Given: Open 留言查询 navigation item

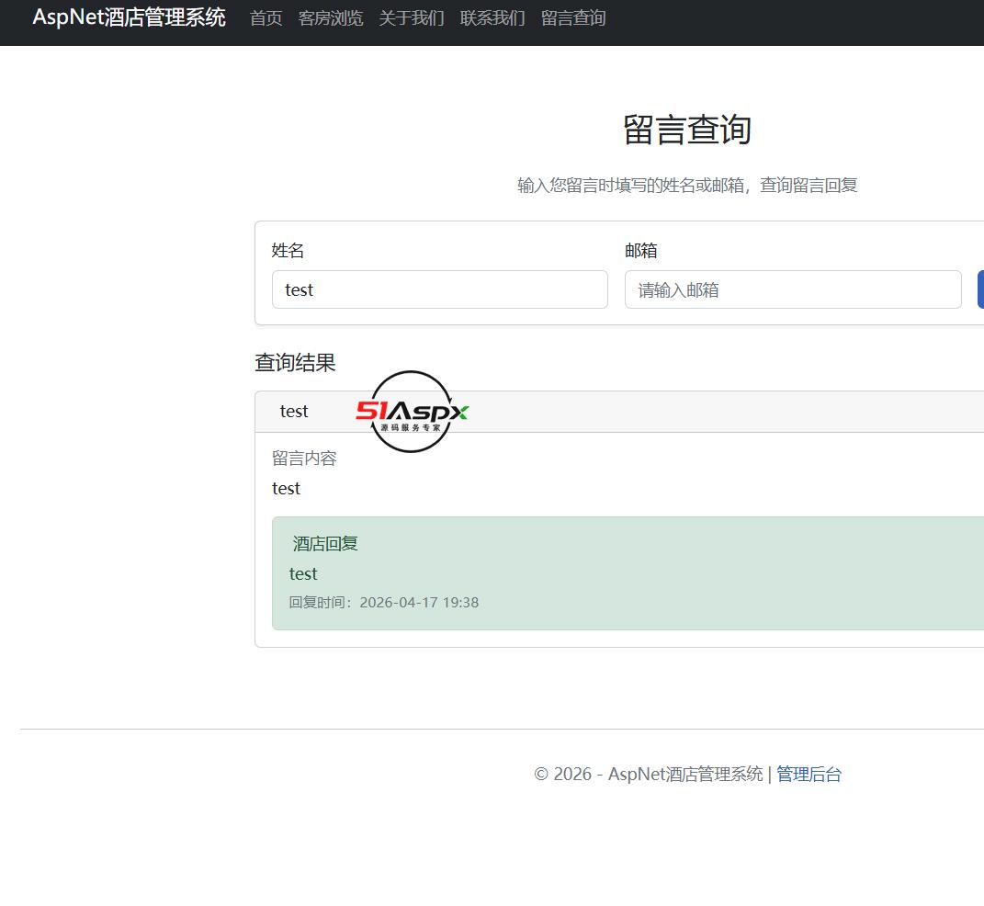Looking at the screenshot, I should [573, 18].
